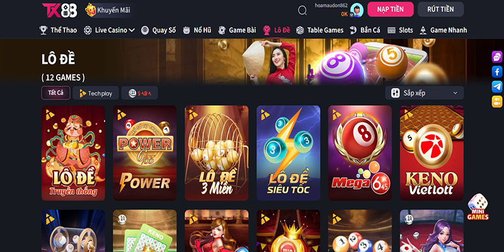Open the purple live chat icon

497,57
